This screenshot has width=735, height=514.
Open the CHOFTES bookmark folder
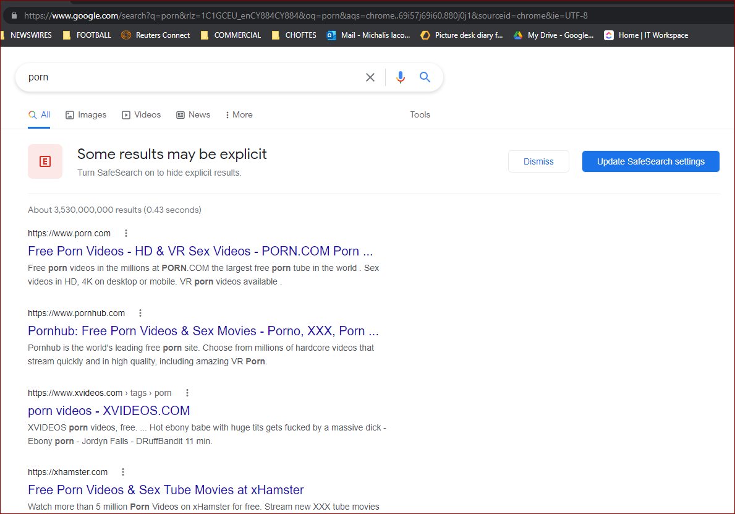(294, 35)
